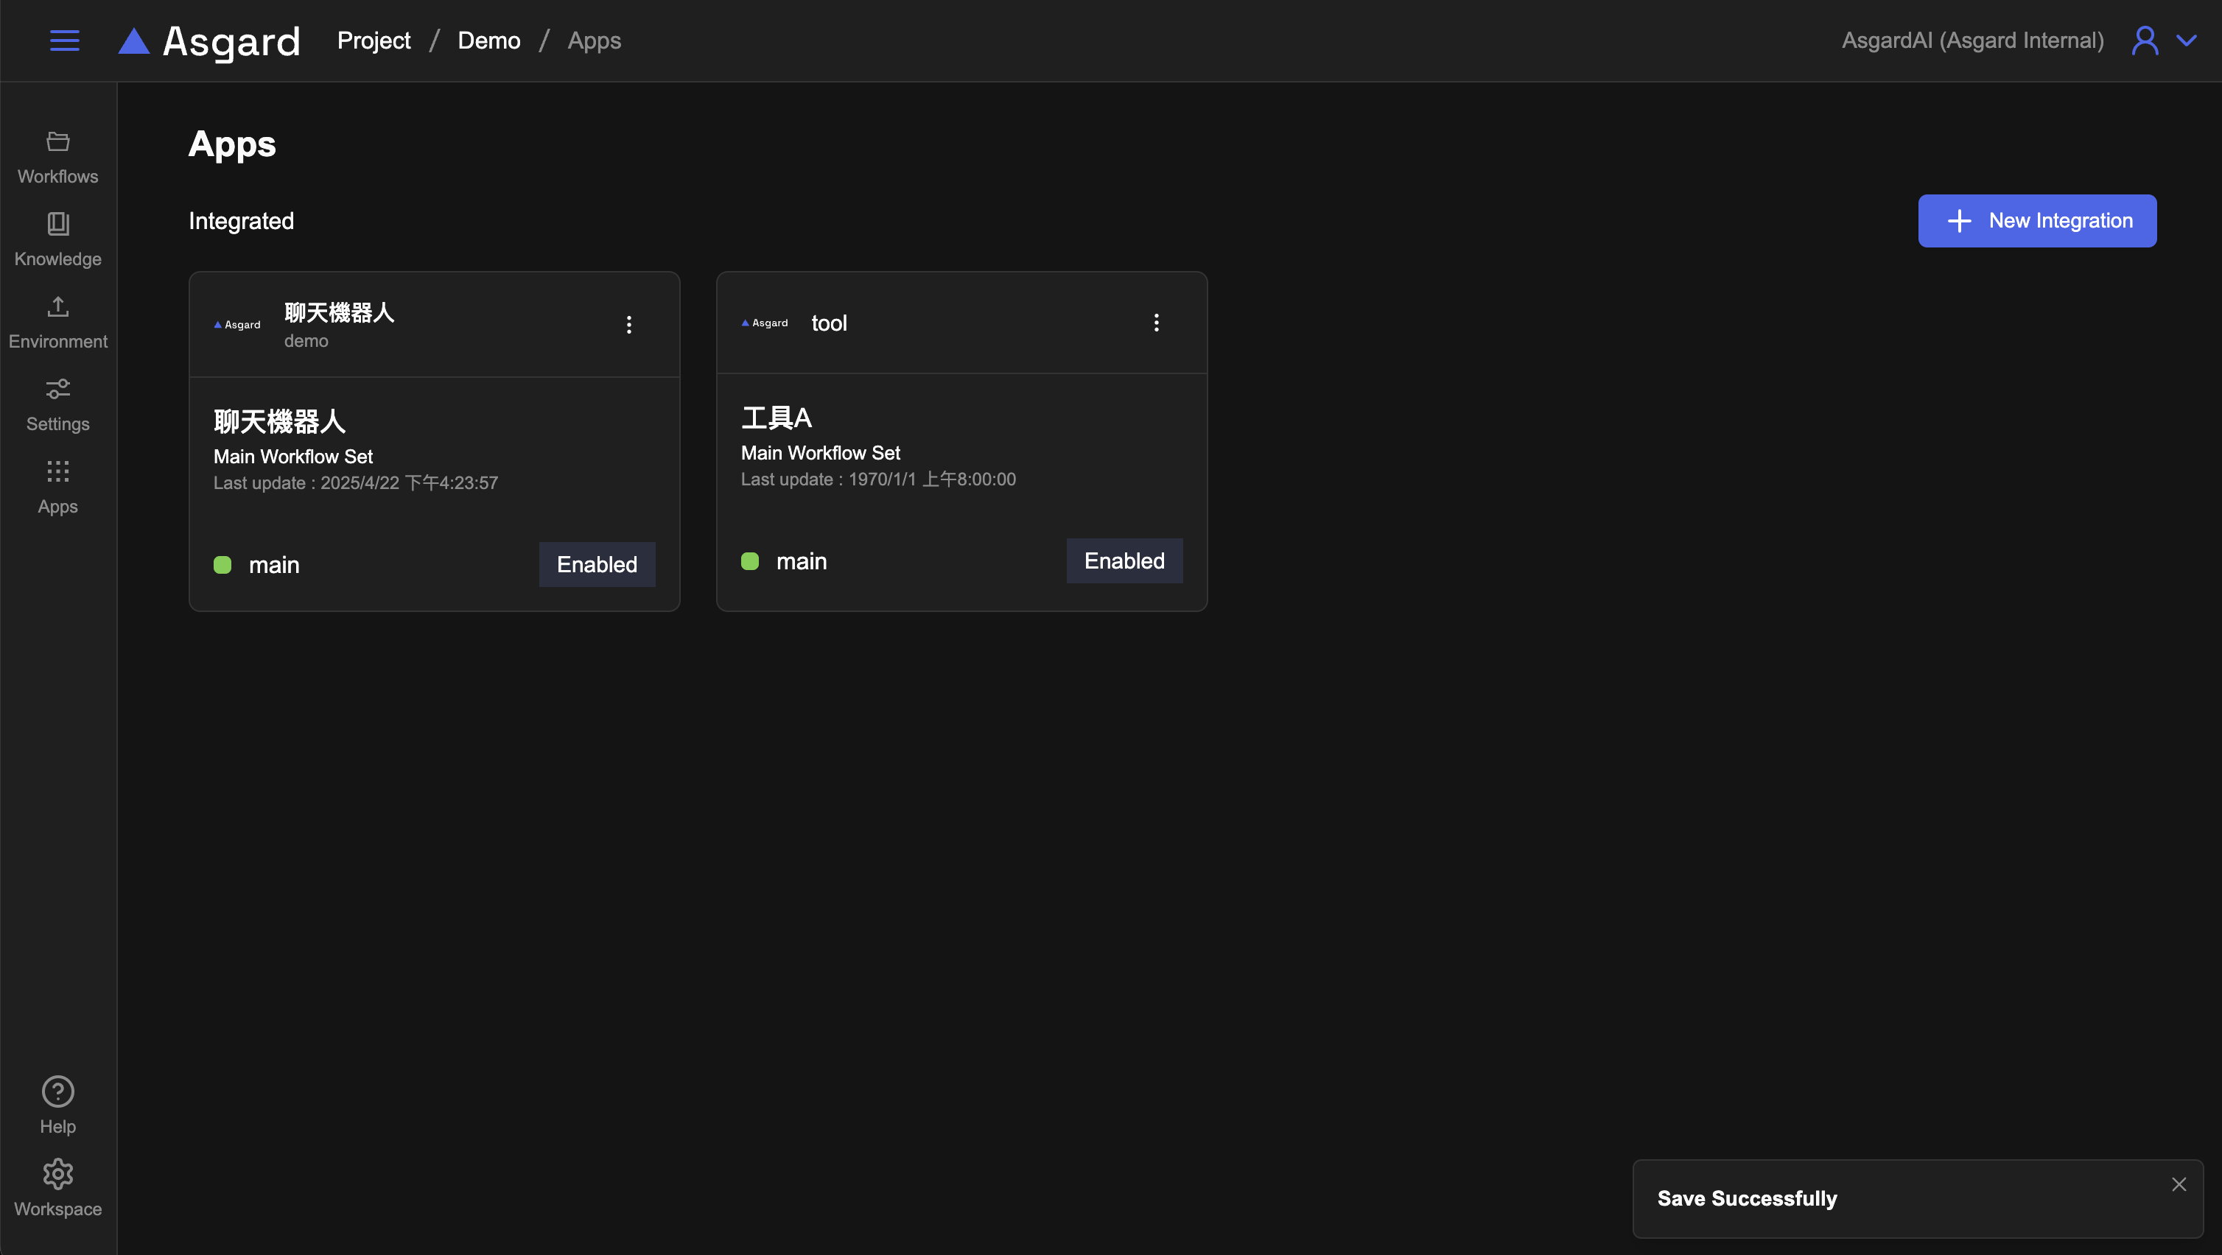Open Settings in sidebar
Screen dimensions: 2222x1255
coord(57,404)
